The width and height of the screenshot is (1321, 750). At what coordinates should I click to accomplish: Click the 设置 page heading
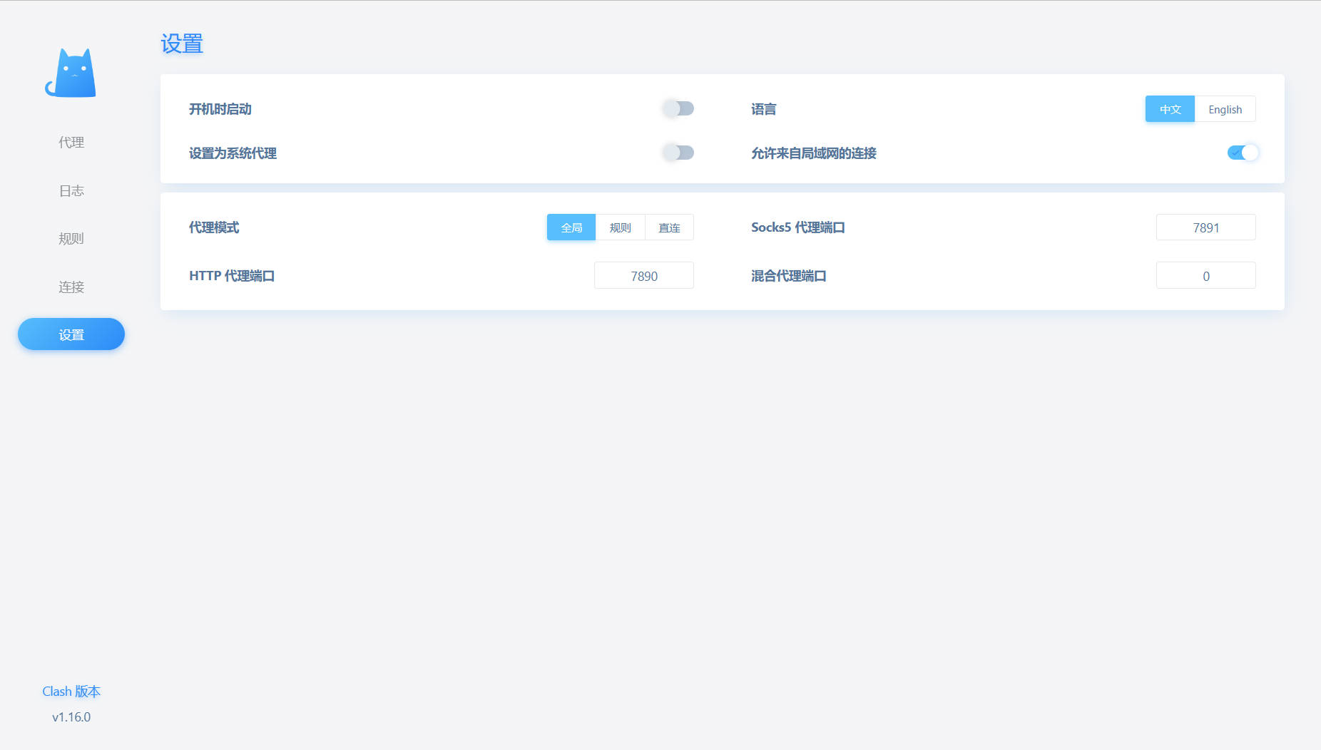(182, 44)
